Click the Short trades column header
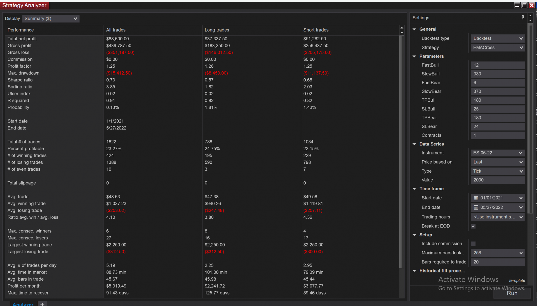 pos(316,30)
